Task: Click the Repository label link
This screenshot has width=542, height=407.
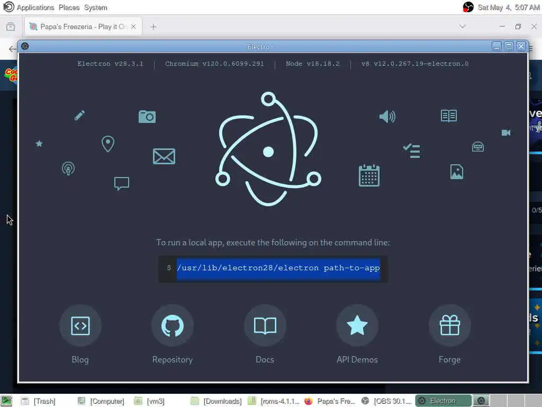Action: click(173, 360)
